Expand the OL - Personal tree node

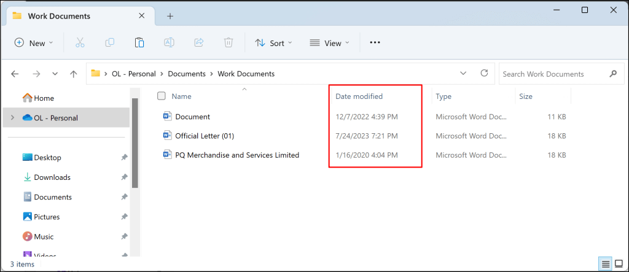12,118
